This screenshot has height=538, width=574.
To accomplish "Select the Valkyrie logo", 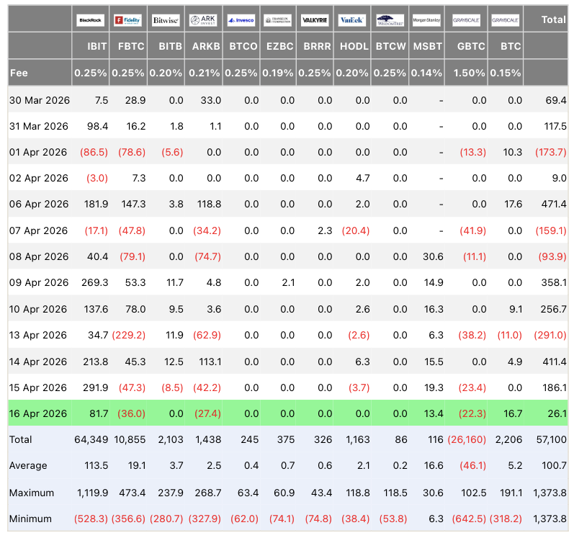I will (315, 21).
